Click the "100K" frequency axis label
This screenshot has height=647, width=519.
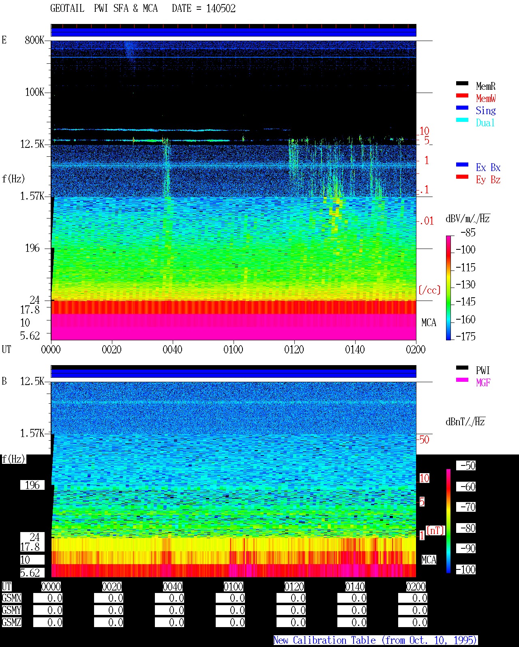pyautogui.click(x=34, y=92)
